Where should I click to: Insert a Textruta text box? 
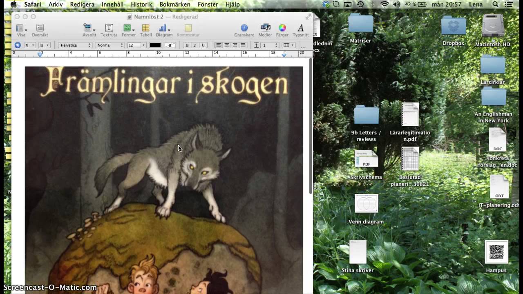(x=109, y=28)
